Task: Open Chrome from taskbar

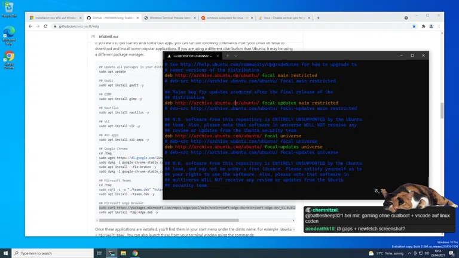Action: (135, 253)
